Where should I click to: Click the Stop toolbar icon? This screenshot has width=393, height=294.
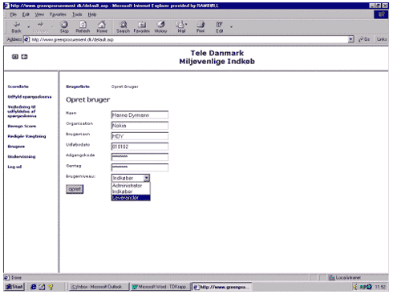[x=64, y=26]
